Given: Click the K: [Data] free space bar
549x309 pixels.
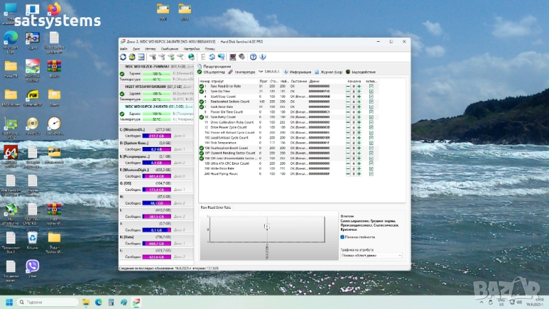Looking at the screenshot, I should (x=156, y=243).
